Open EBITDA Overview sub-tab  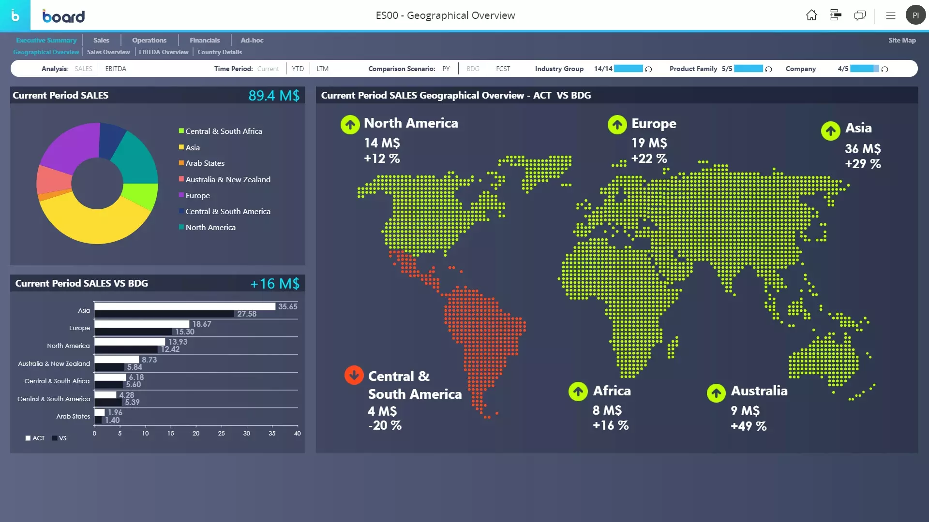pos(164,52)
